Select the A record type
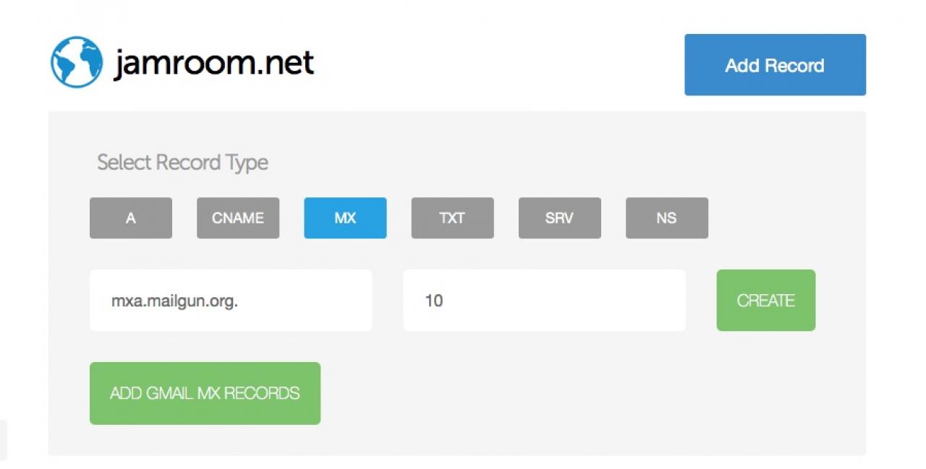This screenshot has height=469, width=926. (x=131, y=218)
